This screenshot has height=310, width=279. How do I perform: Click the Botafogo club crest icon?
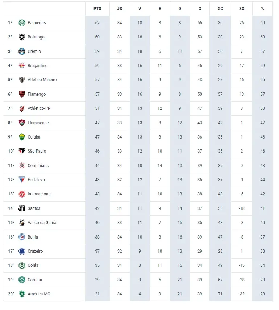click(x=22, y=37)
